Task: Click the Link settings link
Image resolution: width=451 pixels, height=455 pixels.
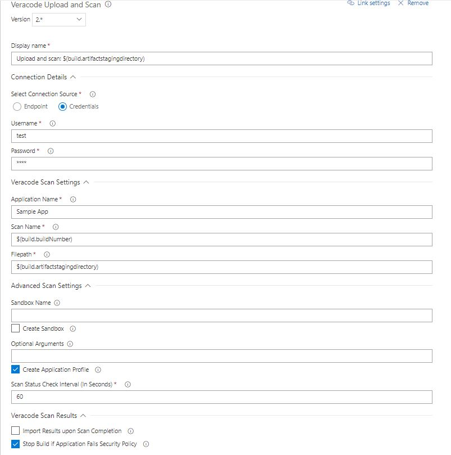Action: coord(373,3)
